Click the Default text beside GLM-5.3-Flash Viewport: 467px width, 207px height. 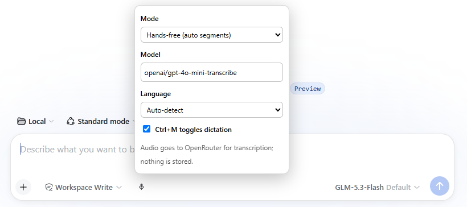click(x=399, y=187)
